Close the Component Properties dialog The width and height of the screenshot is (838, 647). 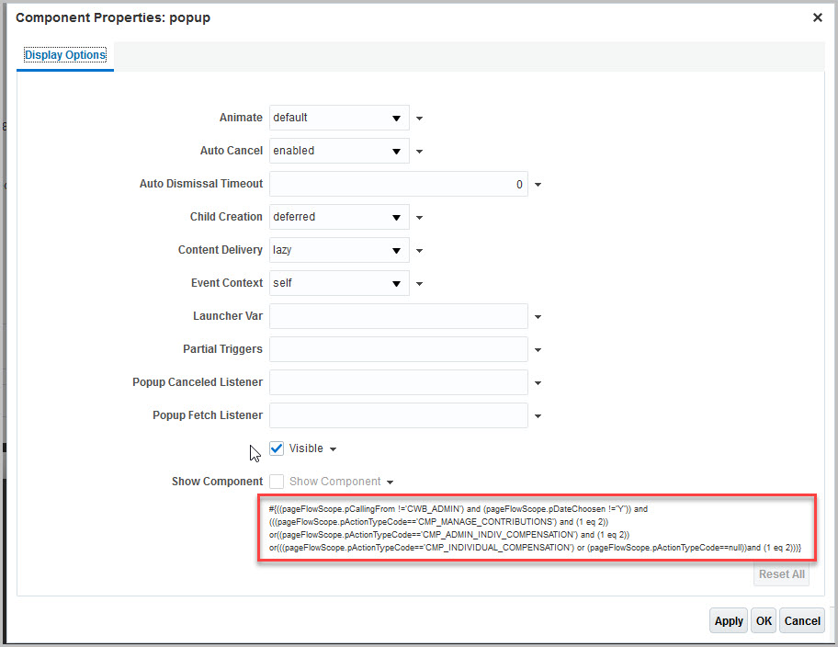818,17
